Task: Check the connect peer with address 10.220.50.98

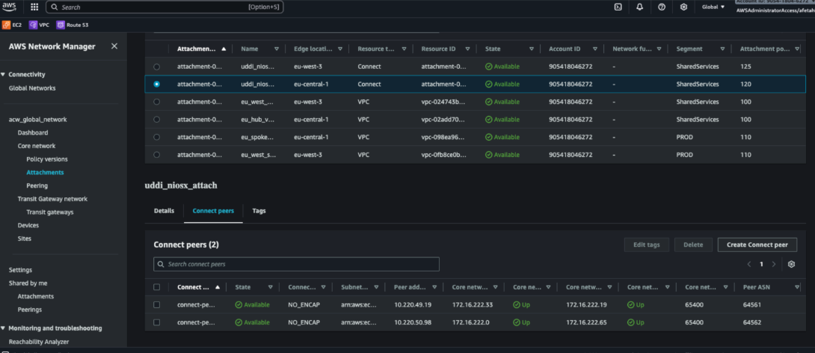Action: coord(156,322)
